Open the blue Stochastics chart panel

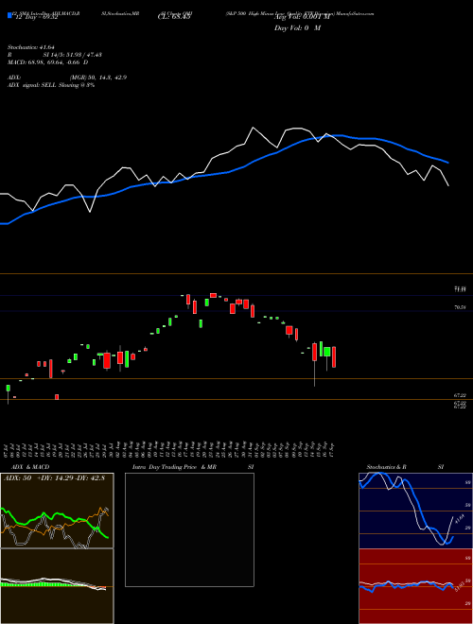pyautogui.click(x=415, y=511)
